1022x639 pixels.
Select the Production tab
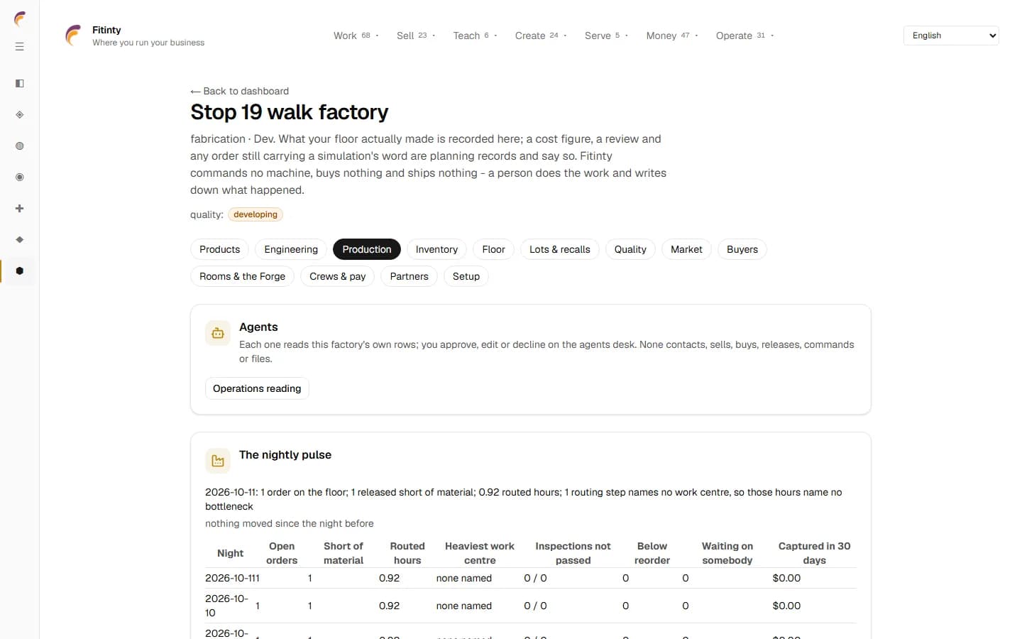(367, 249)
